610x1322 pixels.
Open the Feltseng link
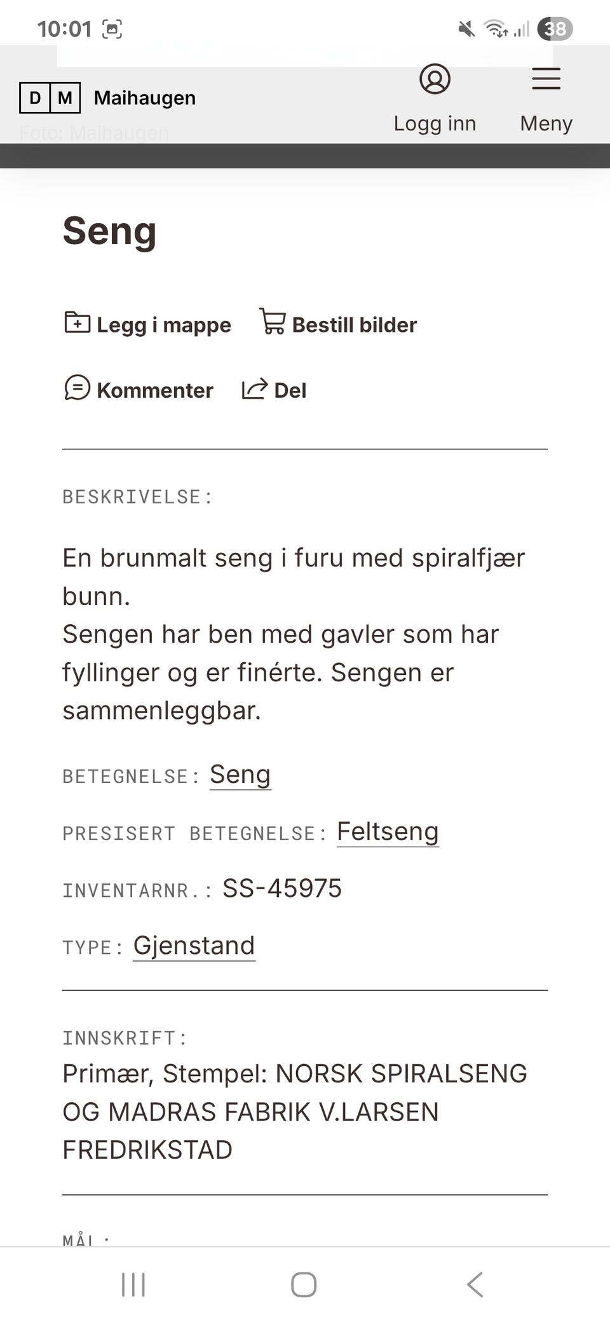(388, 831)
